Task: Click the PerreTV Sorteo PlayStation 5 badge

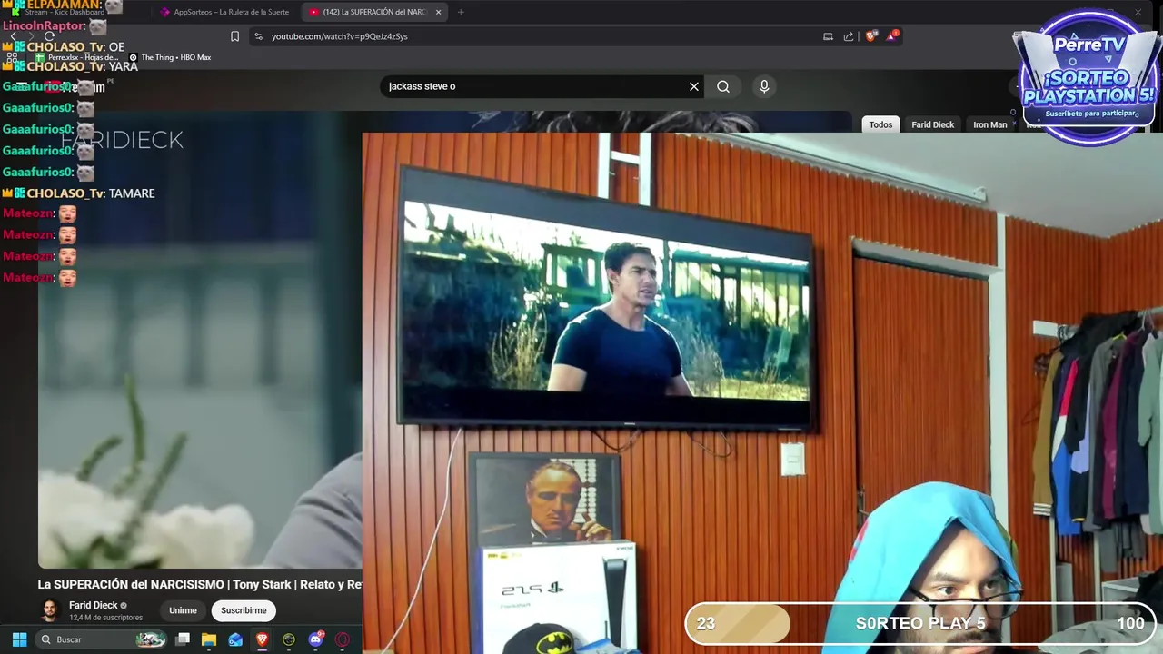Action: click(1088, 77)
